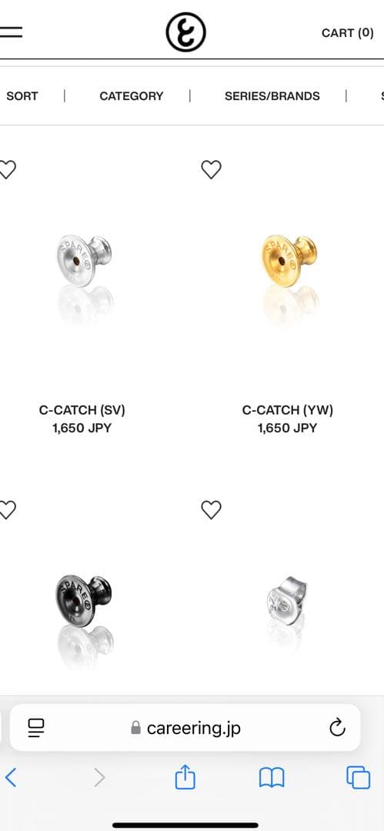Toggle heart above the black catch product

point(8,510)
